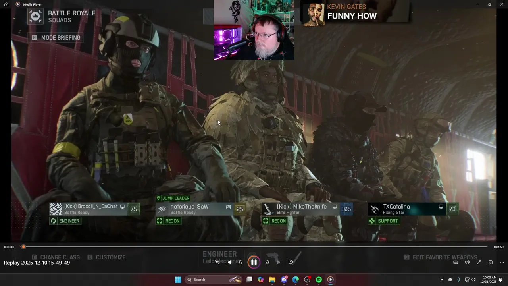Switch to mini player view
Screen dimensions: 508x286
pos(491,262)
